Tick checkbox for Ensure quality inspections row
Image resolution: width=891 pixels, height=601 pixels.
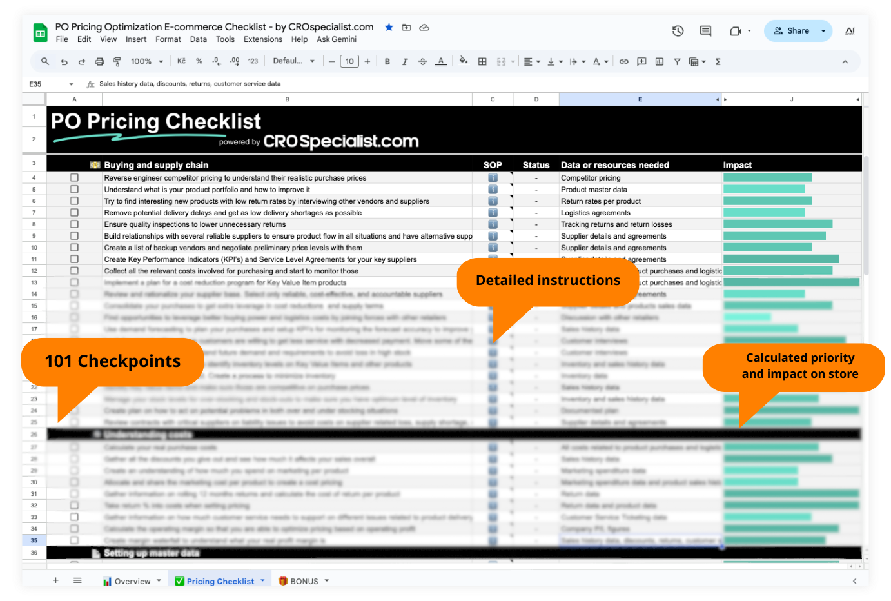point(74,224)
